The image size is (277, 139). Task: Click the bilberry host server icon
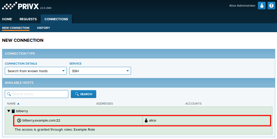point(13,111)
